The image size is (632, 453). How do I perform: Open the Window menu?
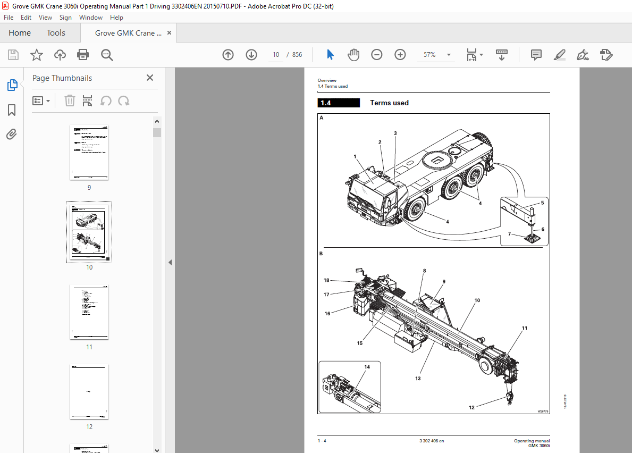[x=91, y=18]
